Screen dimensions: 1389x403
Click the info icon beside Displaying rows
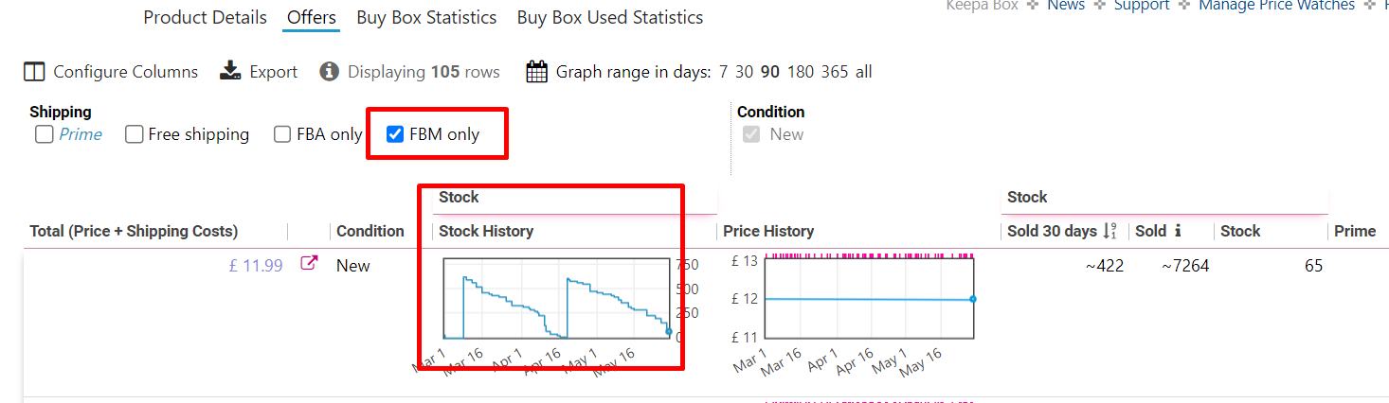[x=329, y=72]
